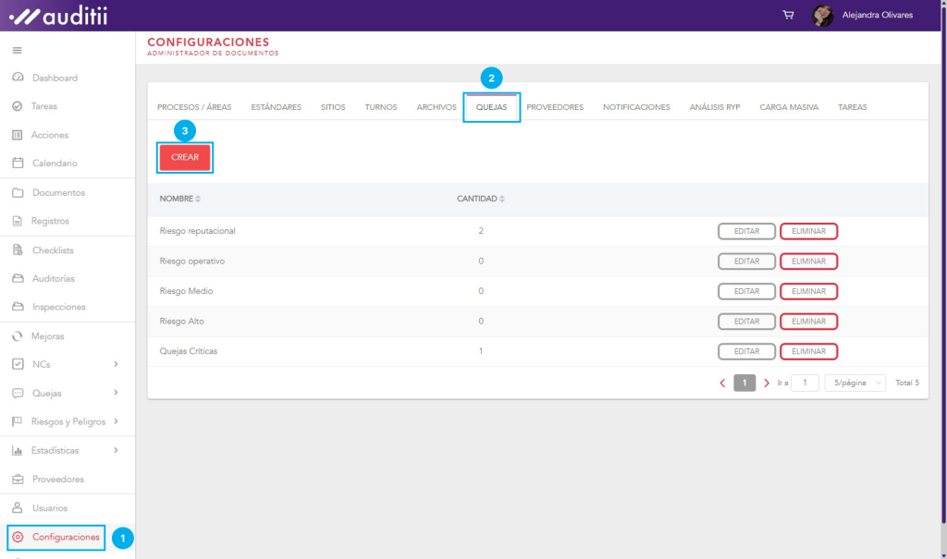The height and width of the screenshot is (559, 947).
Task: Click the Mejoras refresh icon
Action: (x=18, y=336)
